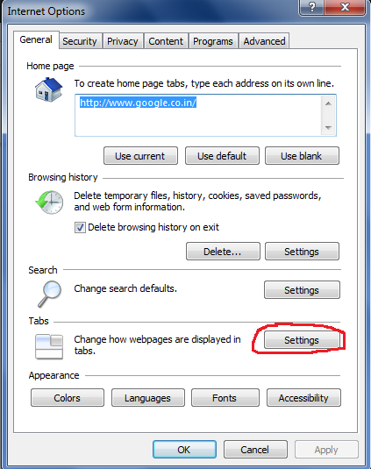Click the Use current button
The height and width of the screenshot is (469, 371).
(x=140, y=156)
